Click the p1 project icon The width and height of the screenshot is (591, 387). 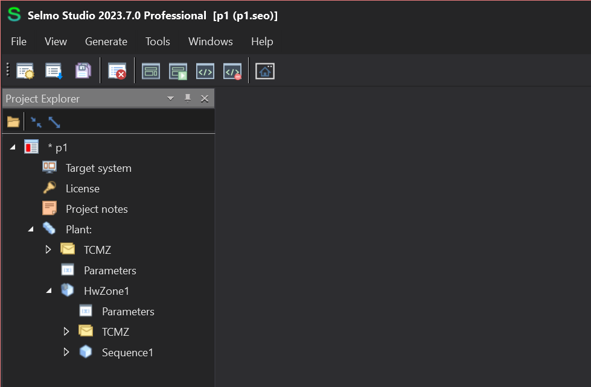[31, 147]
